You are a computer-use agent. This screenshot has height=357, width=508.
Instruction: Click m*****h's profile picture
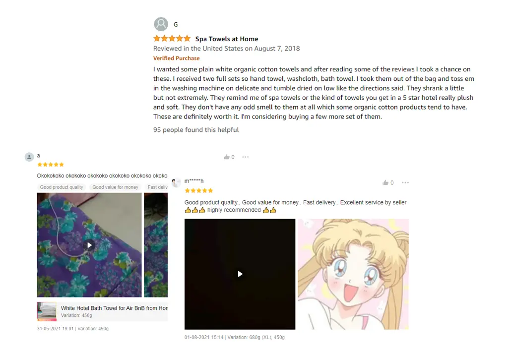point(176,182)
